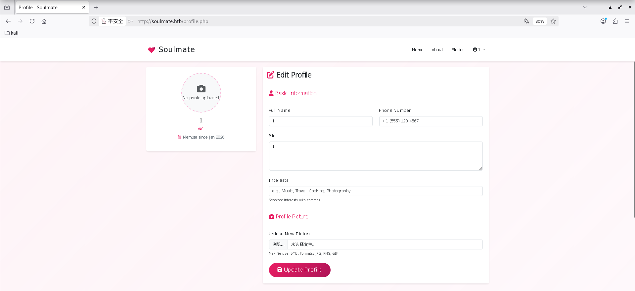Bookmark page with star icon
The width and height of the screenshot is (635, 291).
click(x=553, y=21)
